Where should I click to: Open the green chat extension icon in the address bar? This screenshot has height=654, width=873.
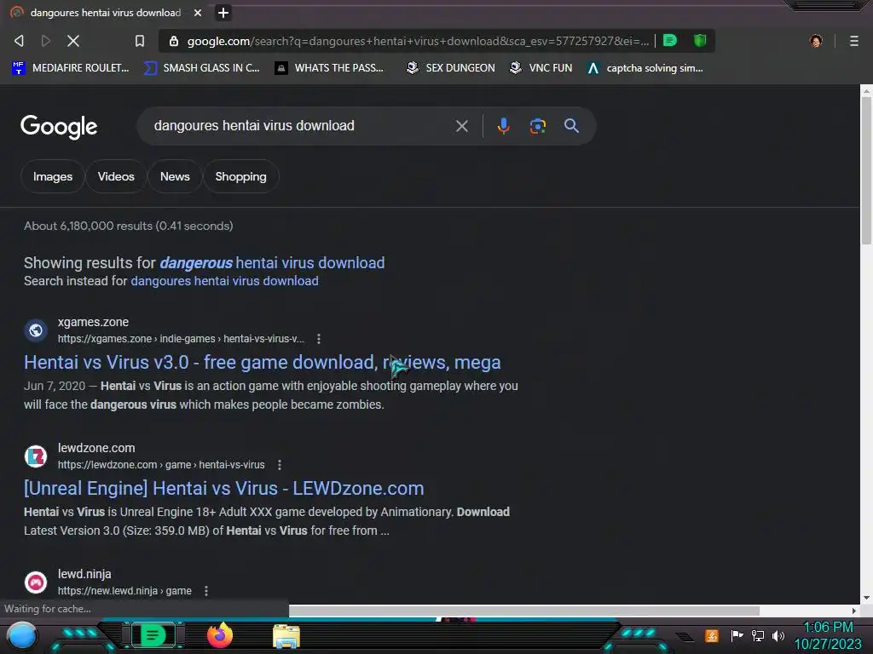point(670,40)
